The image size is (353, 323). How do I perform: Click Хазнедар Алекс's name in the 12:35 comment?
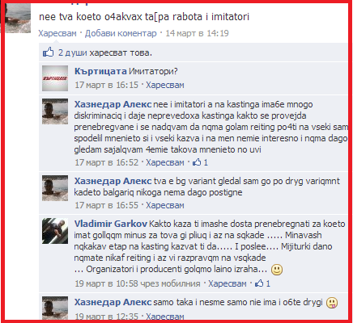pyautogui.click(x=113, y=302)
